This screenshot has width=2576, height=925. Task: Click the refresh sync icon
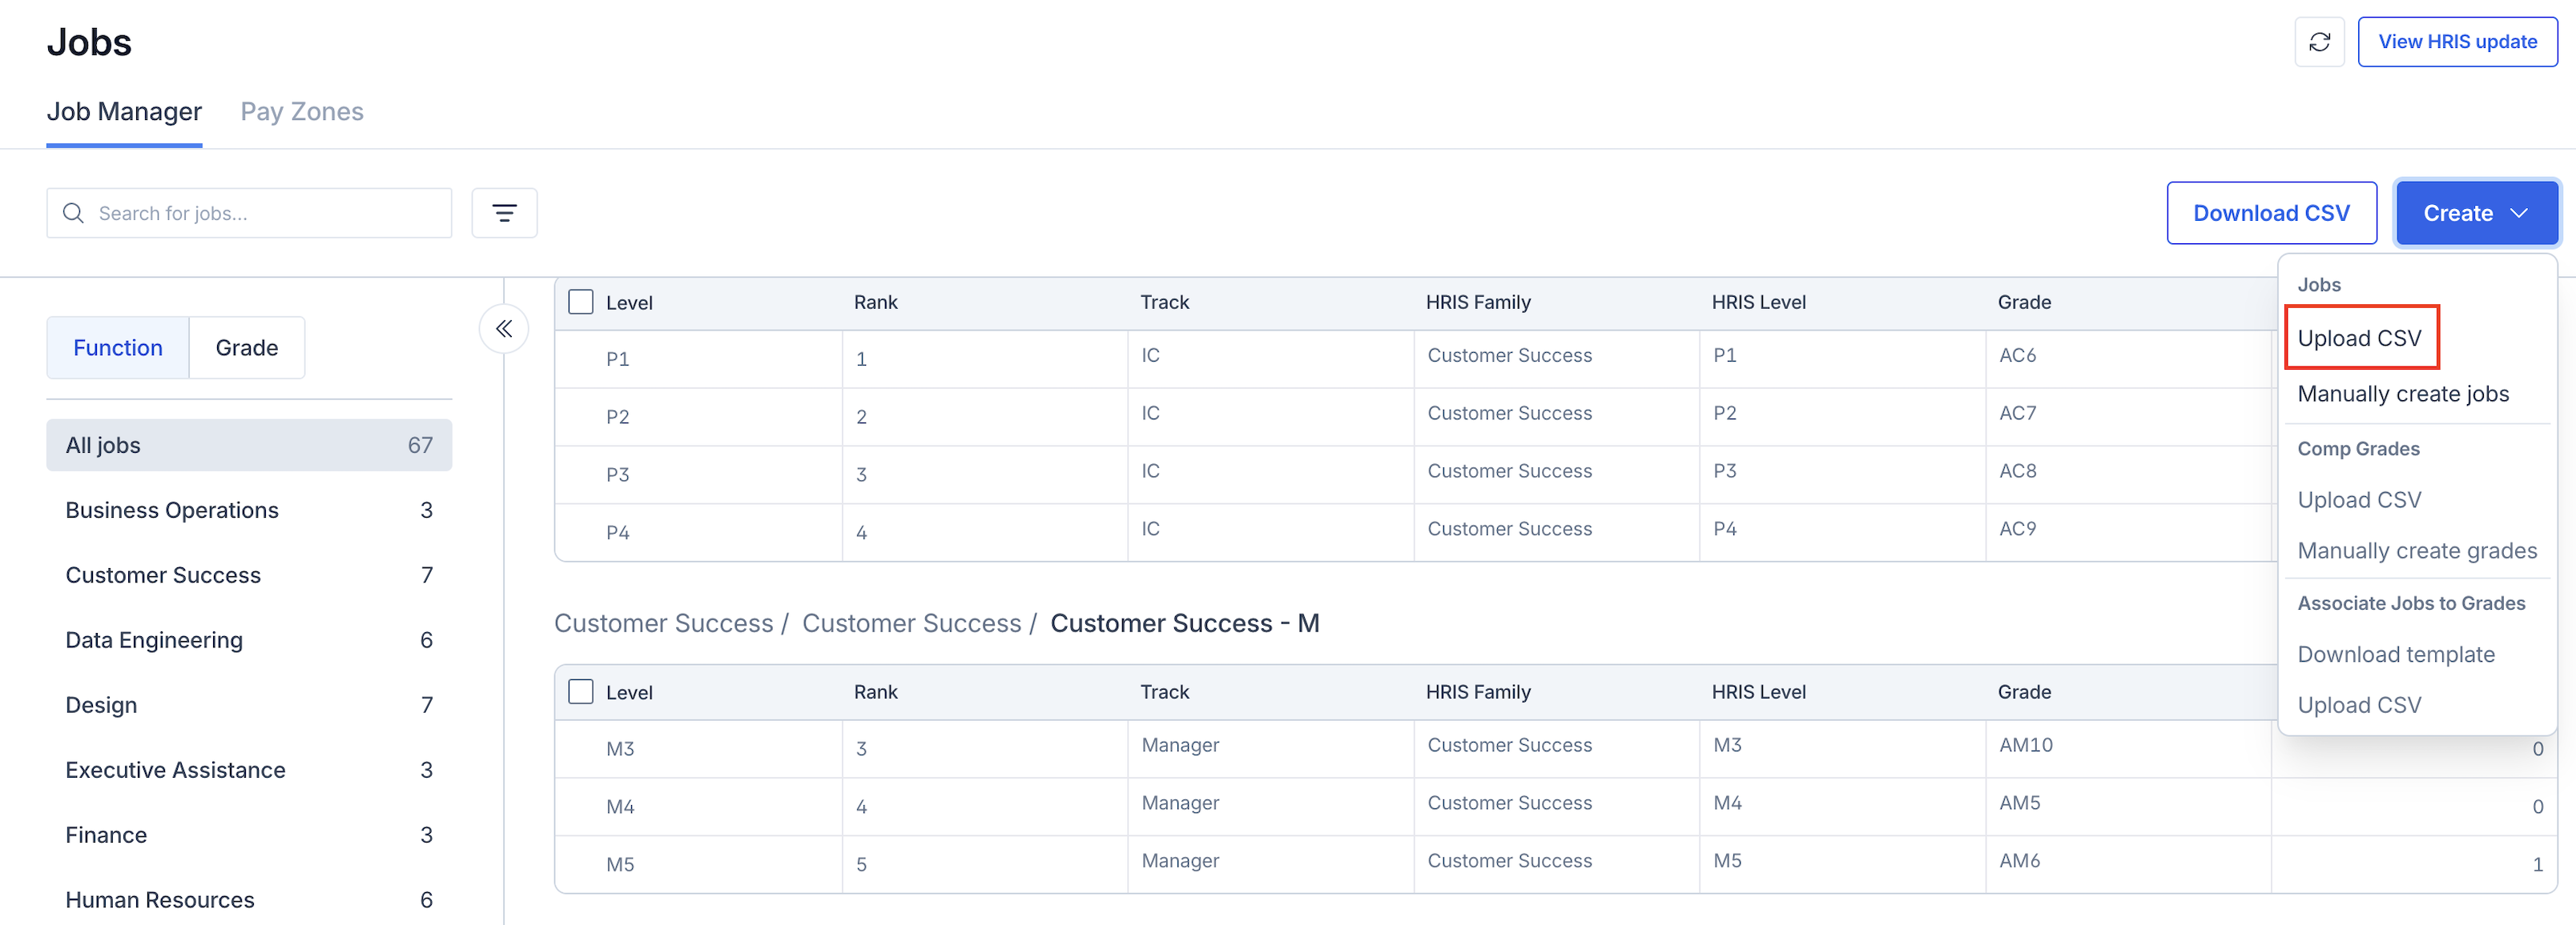click(2319, 42)
